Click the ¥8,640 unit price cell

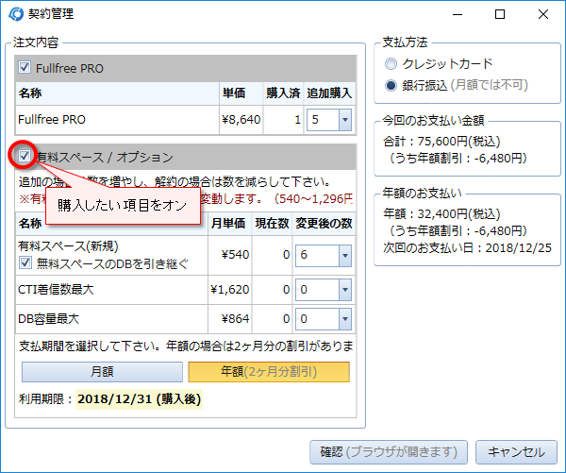point(241,120)
